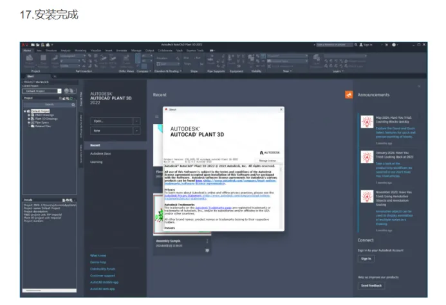Click the Autodesk Privacy Statement link
Viewport: 446px width, 305px height.
click(183, 195)
